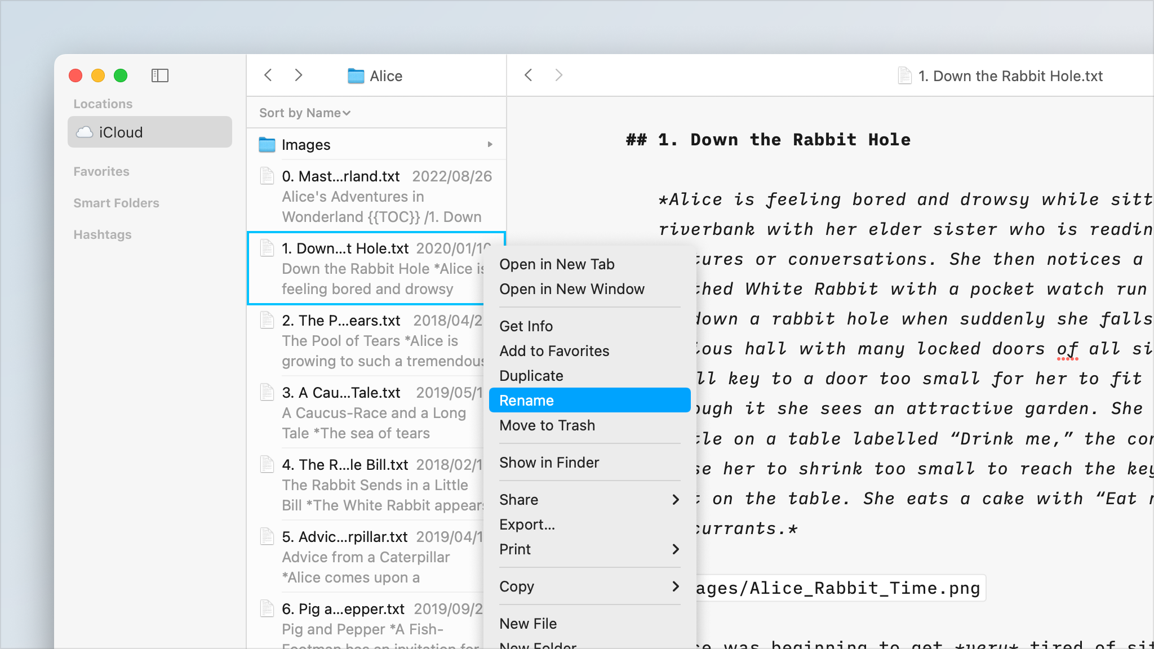Viewport: 1154px width, 649px height.
Task: Click the iCloud cloud icon
Action: (x=85, y=132)
